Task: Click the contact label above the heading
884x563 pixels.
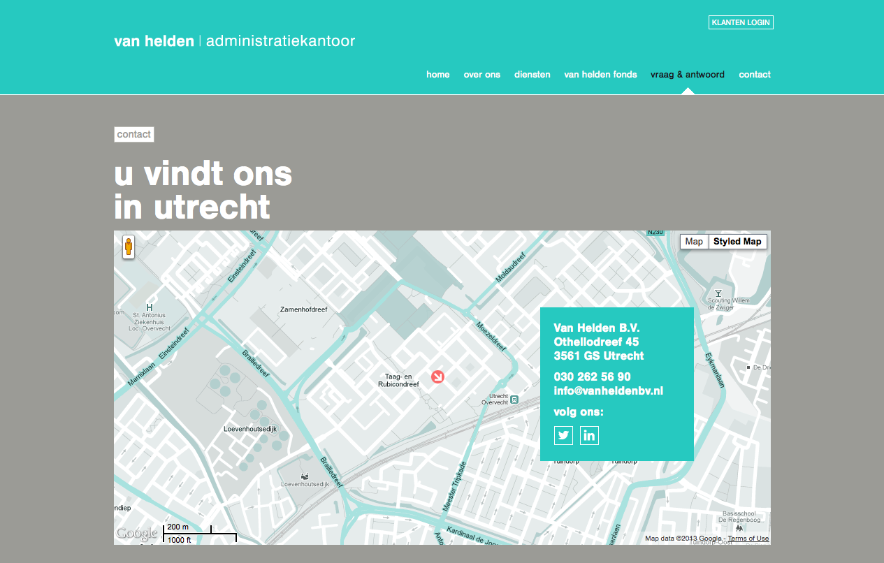Action: pyautogui.click(x=134, y=134)
